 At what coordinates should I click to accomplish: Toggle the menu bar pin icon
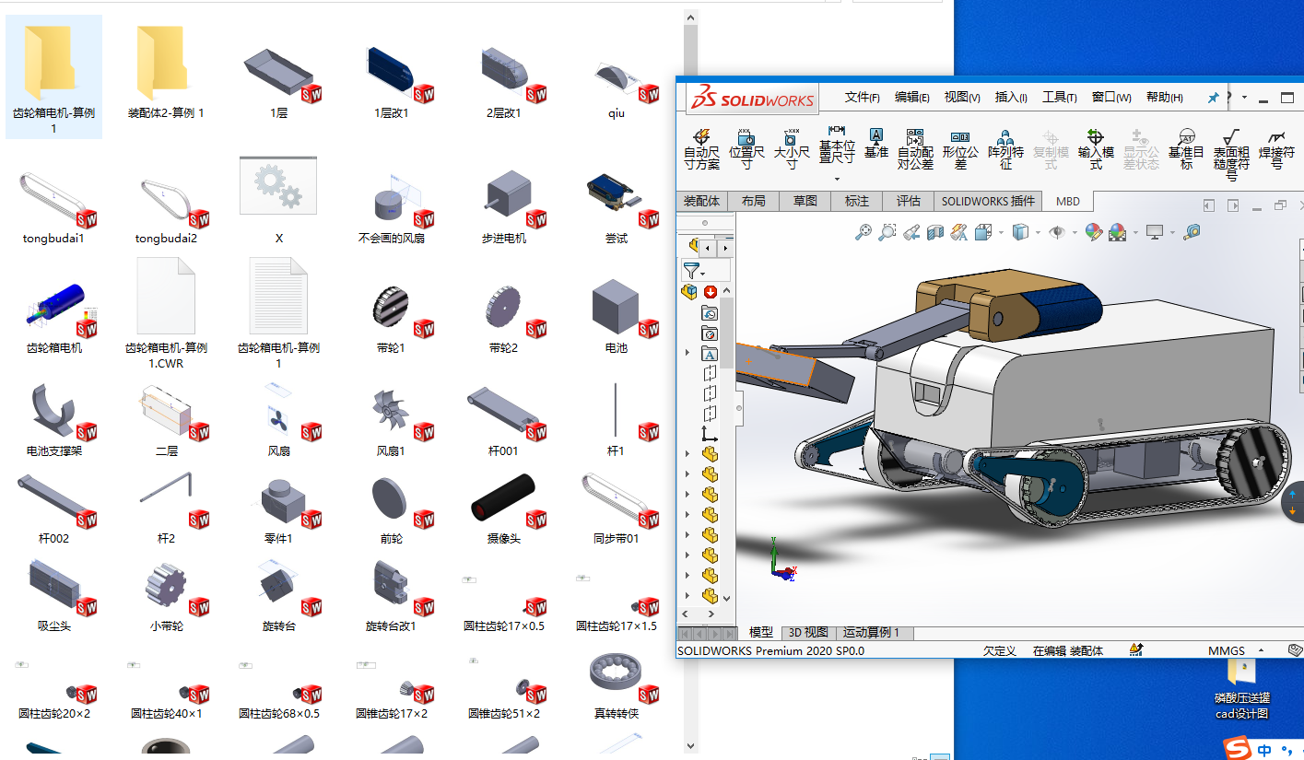pos(1213,98)
